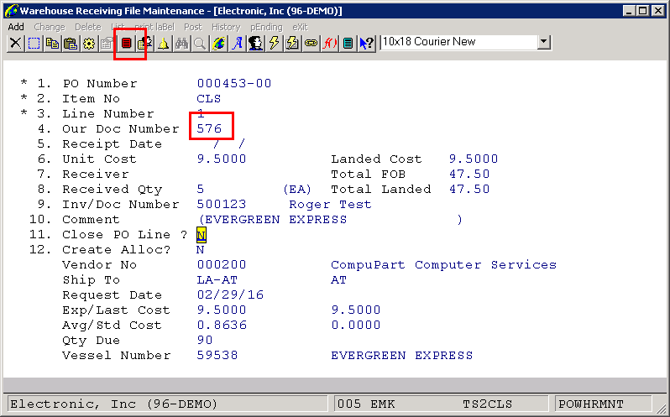Click Unit Cost value 9.5000
This screenshot has height=417, width=670.
pyautogui.click(x=222, y=159)
